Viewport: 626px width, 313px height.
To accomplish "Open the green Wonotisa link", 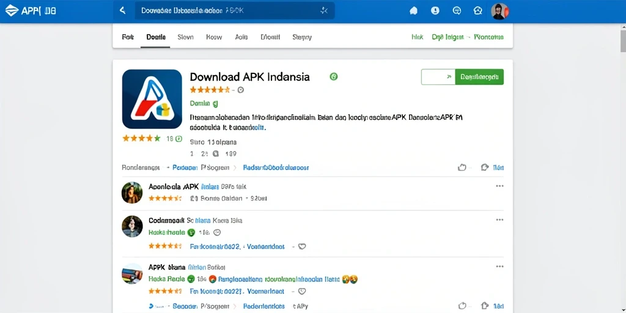I will click(x=488, y=37).
